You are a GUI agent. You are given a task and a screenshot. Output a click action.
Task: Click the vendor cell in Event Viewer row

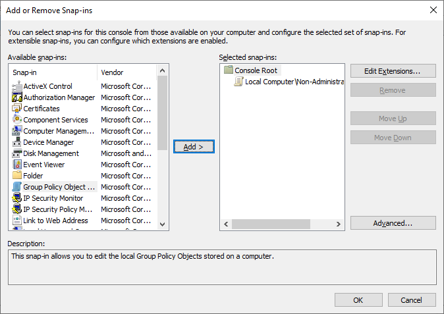point(126,165)
